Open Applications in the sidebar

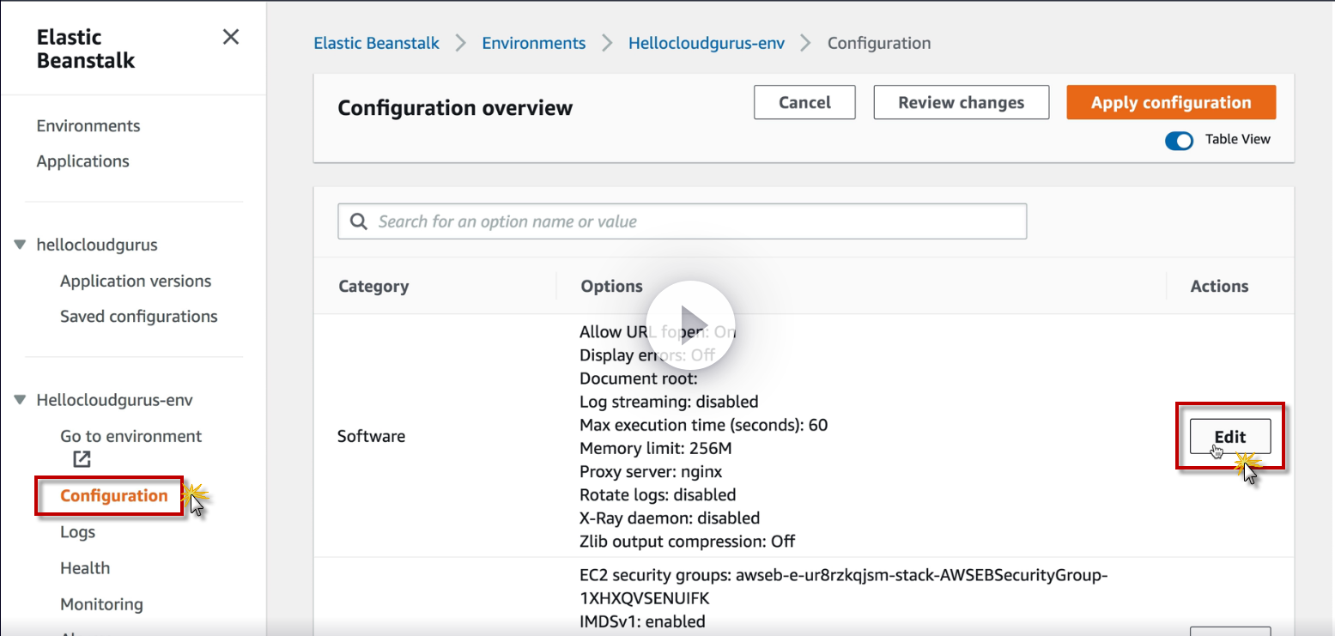(82, 161)
